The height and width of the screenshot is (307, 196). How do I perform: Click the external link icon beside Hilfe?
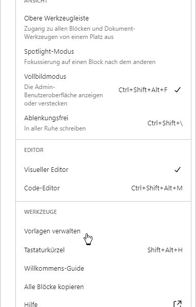point(178,304)
